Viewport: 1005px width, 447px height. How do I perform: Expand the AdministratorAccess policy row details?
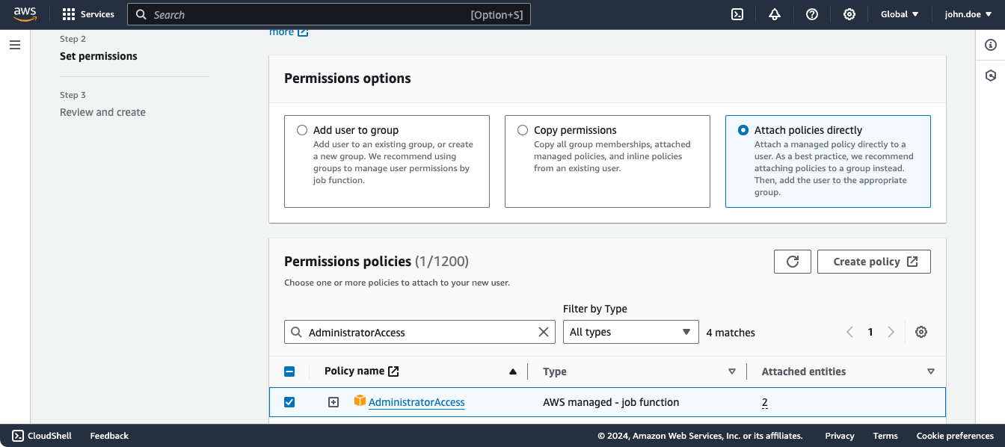click(334, 402)
